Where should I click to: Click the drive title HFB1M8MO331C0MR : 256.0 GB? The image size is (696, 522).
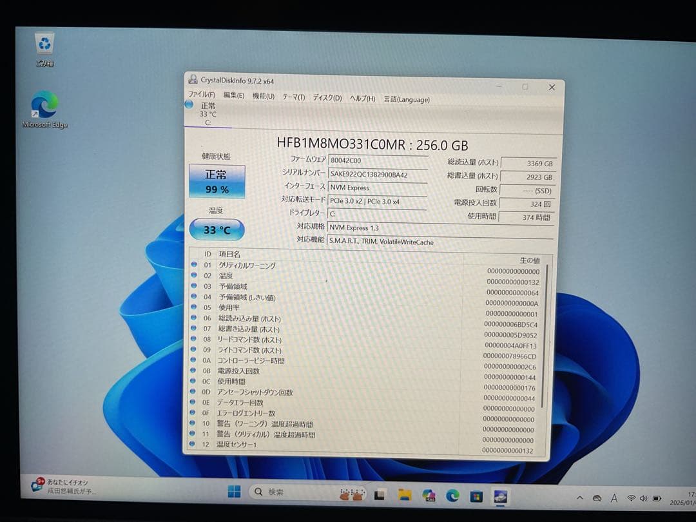tap(372, 144)
